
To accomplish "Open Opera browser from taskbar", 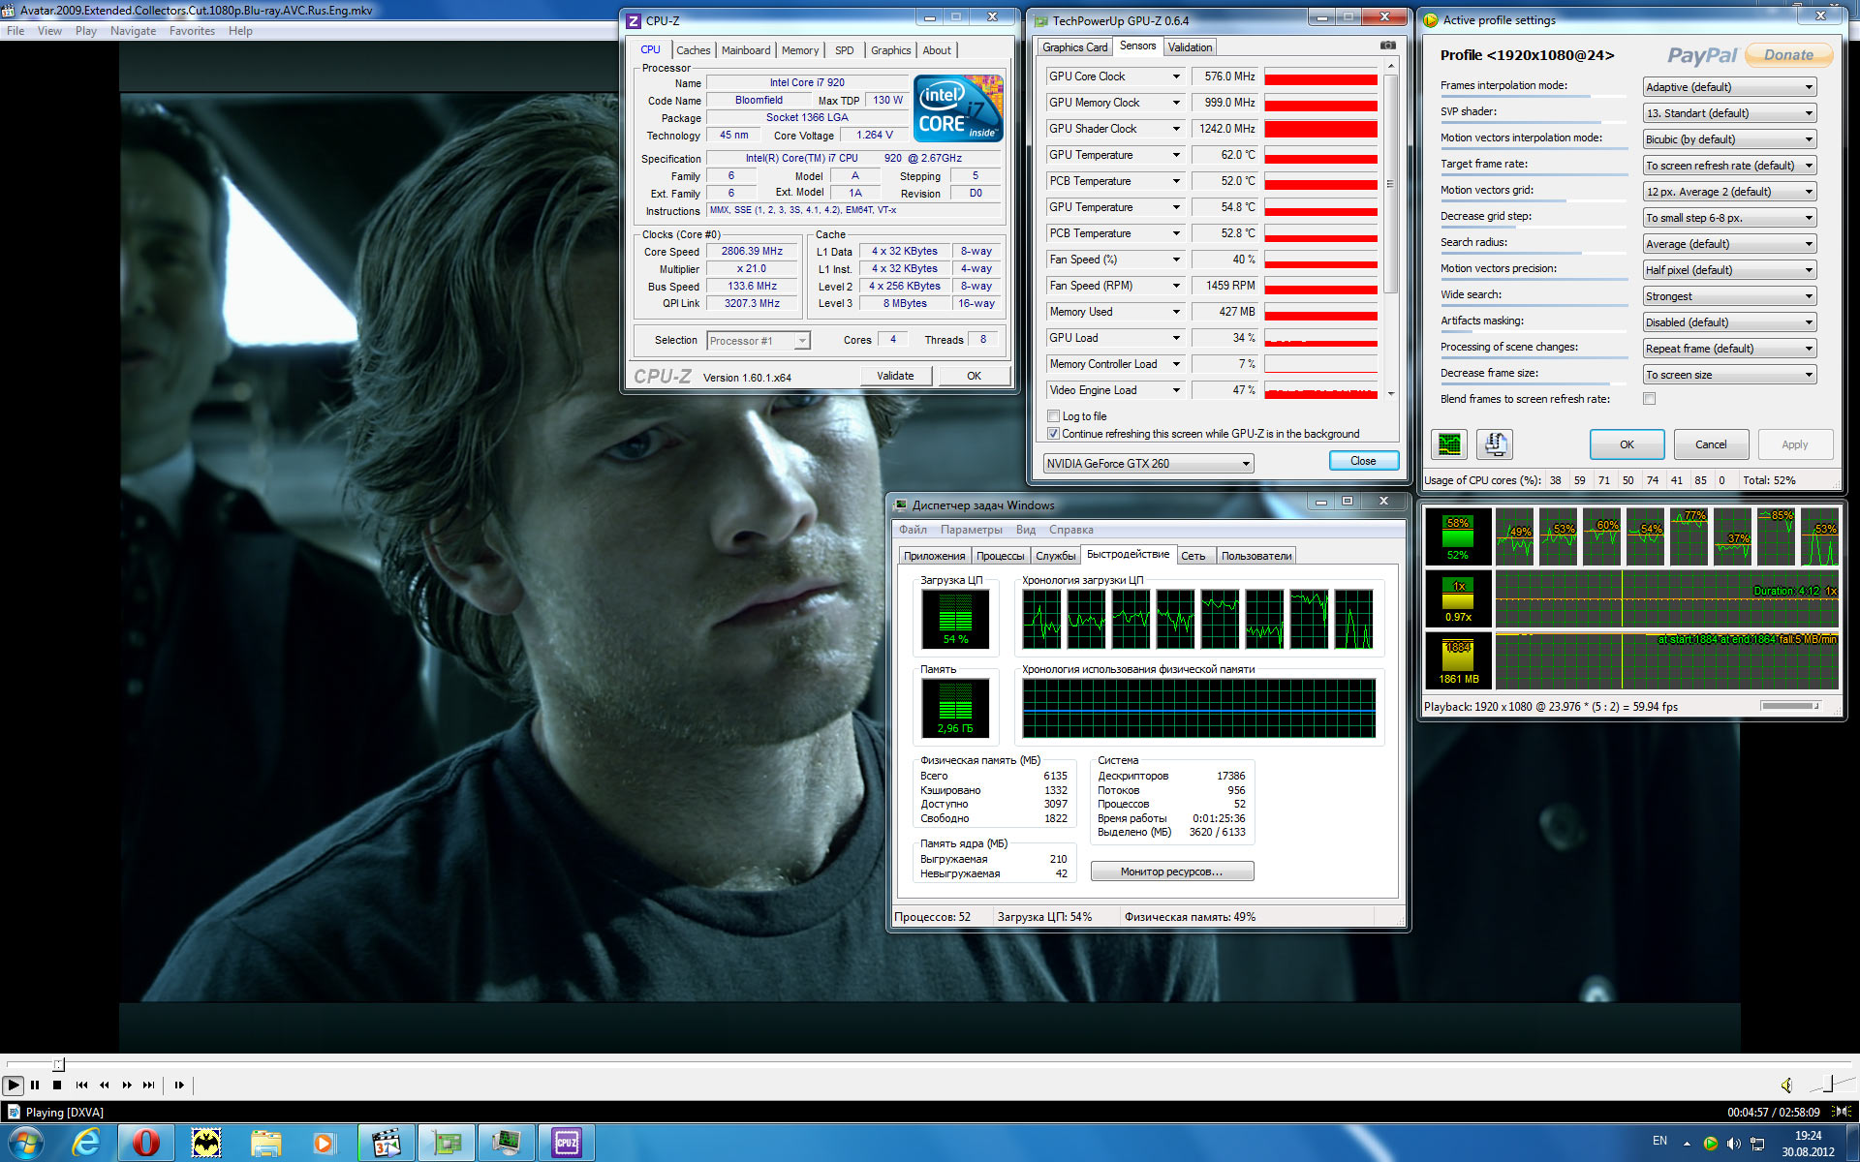I will point(146,1143).
